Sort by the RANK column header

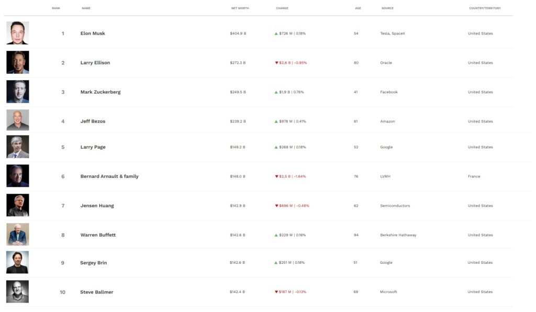click(x=56, y=8)
